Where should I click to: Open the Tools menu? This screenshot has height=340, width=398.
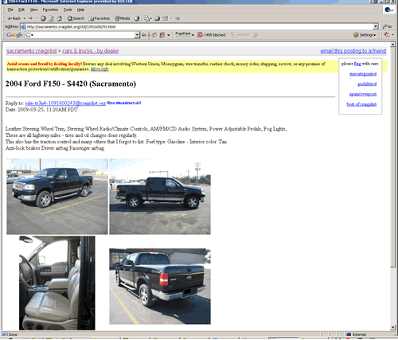[68, 10]
